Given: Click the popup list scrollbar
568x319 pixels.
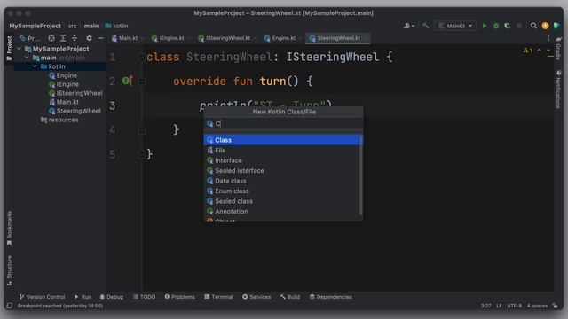Looking at the screenshot, I should pos(360,175).
